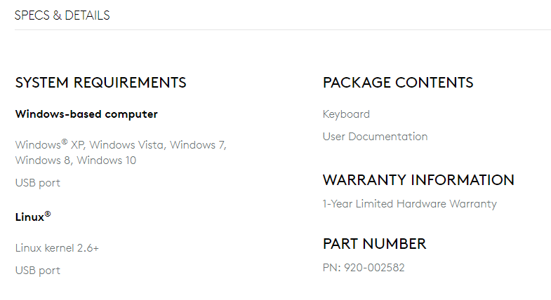Image resolution: width=551 pixels, height=300 pixels.
Task: Click the registered symbol after Windows
Action: (65, 142)
